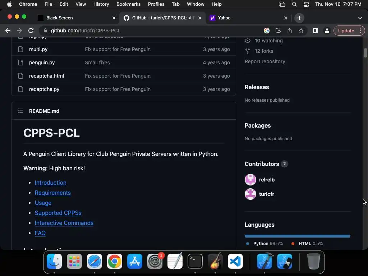The height and width of the screenshot is (276, 368).
Task: Click the site lock icon in address bar
Action: tap(45, 31)
